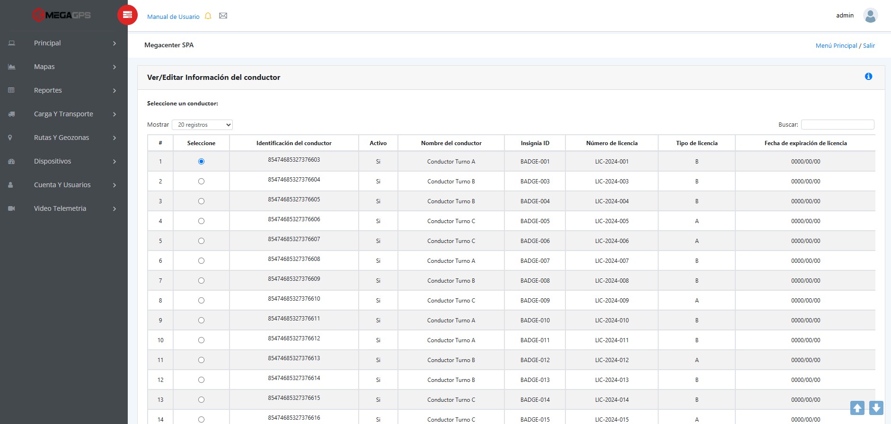891x424 pixels.
Task: Click the Rutas Y Geozonas pin icon
Action: click(10, 138)
